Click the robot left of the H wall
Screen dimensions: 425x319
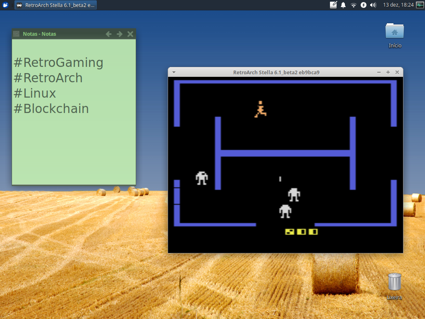[202, 178]
